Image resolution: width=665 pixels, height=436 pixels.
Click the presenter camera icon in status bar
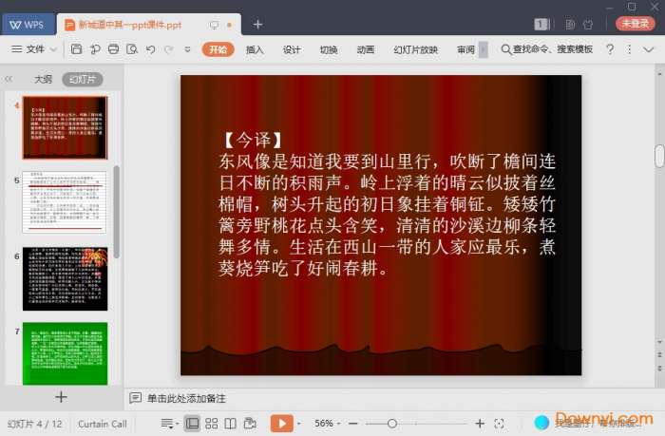pos(250,424)
